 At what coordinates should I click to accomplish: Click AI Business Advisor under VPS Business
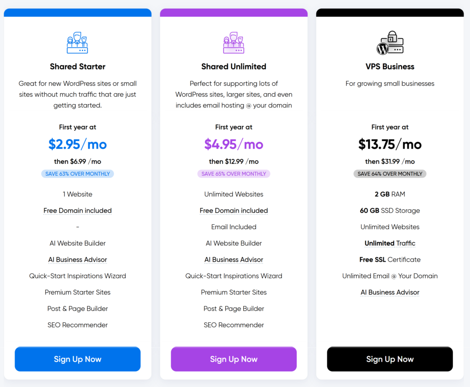click(x=390, y=292)
